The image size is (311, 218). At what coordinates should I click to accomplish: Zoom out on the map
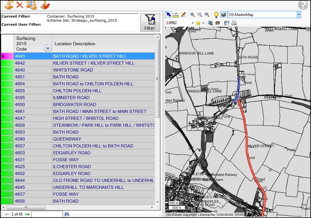tap(200, 14)
